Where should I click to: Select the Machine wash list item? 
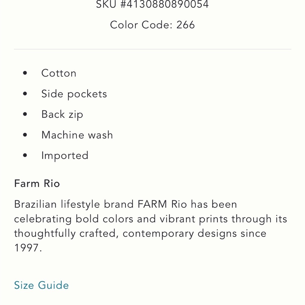click(x=77, y=135)
